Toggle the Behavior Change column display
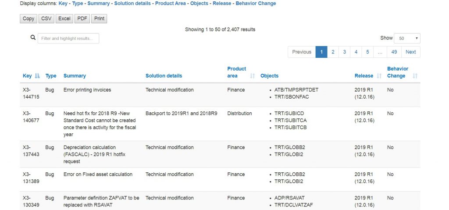 click(256, 4)
